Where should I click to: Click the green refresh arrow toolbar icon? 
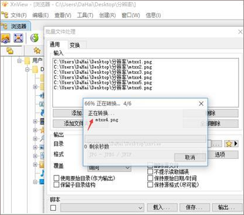[35, 38]
